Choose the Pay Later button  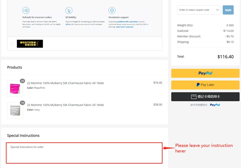(x=205, y=85)
